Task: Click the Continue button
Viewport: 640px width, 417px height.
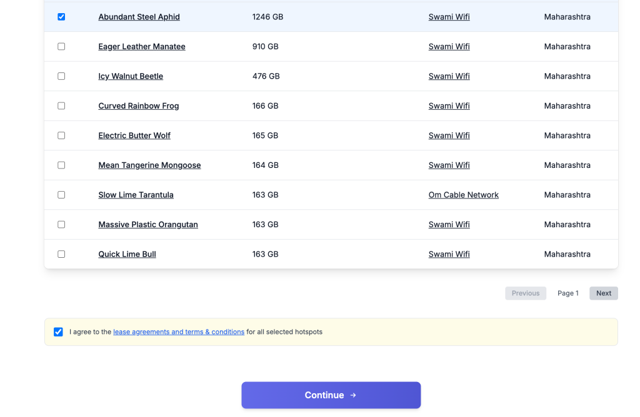Action: click(331, 395)
